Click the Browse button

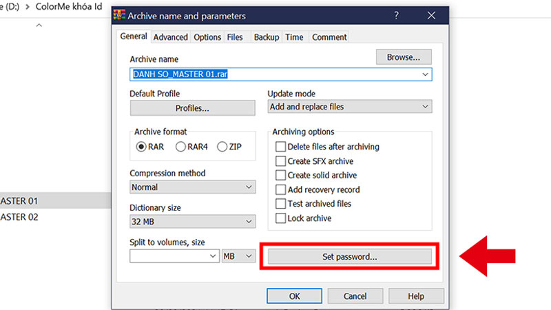(404, 57)
